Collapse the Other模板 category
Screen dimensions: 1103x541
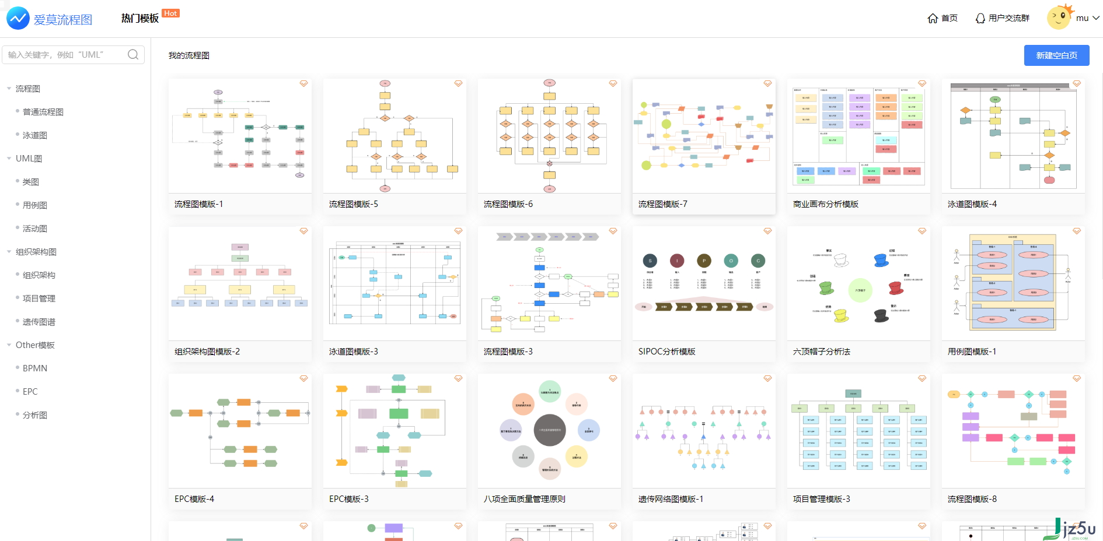pyautogui.click(x=9, y=345)
